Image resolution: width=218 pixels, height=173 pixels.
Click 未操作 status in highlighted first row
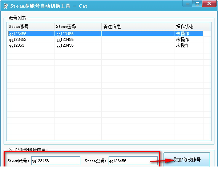click(182, 34)
